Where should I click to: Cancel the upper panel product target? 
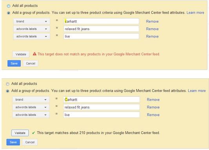coord(31,63)
